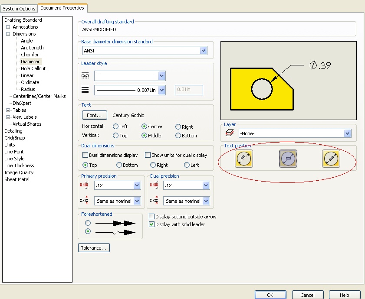Open dual precision .12 dropdown
Viewport: 365px width, 299px height.
[206, 185]
